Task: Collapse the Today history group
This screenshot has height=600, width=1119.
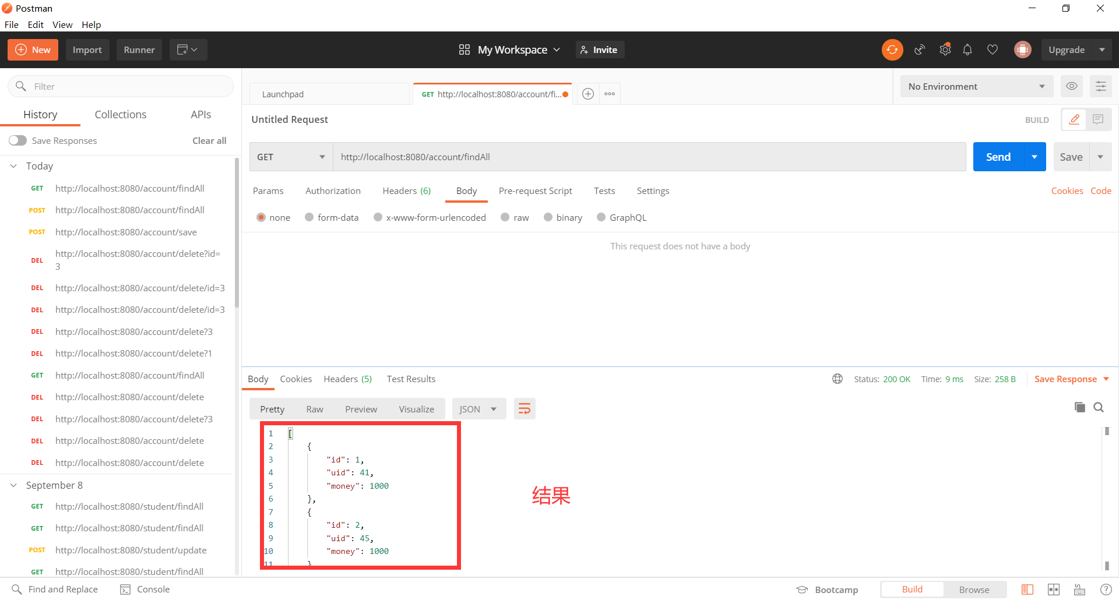Action: [x=13, y=166]
